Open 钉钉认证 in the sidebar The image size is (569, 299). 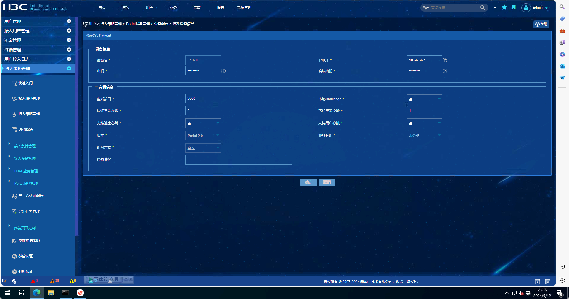pyautogui.click(x=22, y=271)
